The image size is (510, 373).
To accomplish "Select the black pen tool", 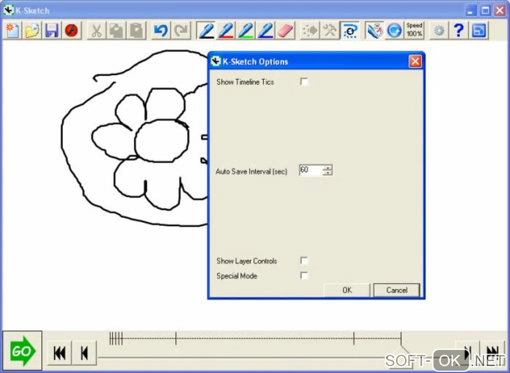I will pos(206,31).
